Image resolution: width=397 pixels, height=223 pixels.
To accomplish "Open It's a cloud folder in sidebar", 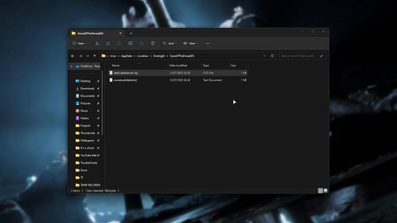I will (87, 148).
